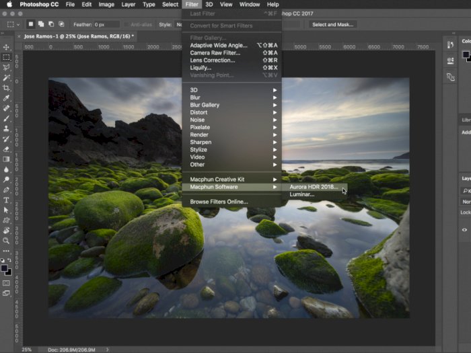Expand the Distort submenu

[231, 112]
